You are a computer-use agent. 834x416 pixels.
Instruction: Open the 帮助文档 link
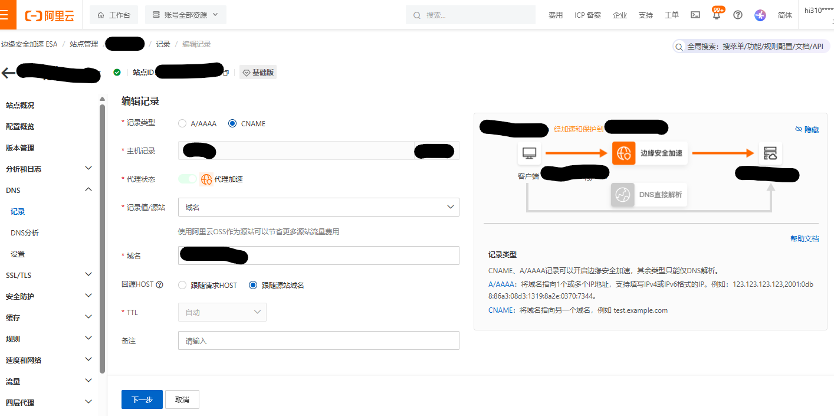pyautogui.click(x=804, y=239)
